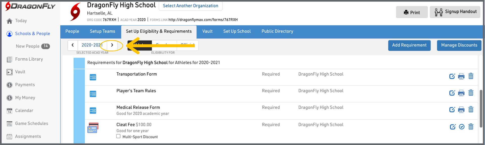Edit the Medical Release Form requirement

[x=452, y=110]
